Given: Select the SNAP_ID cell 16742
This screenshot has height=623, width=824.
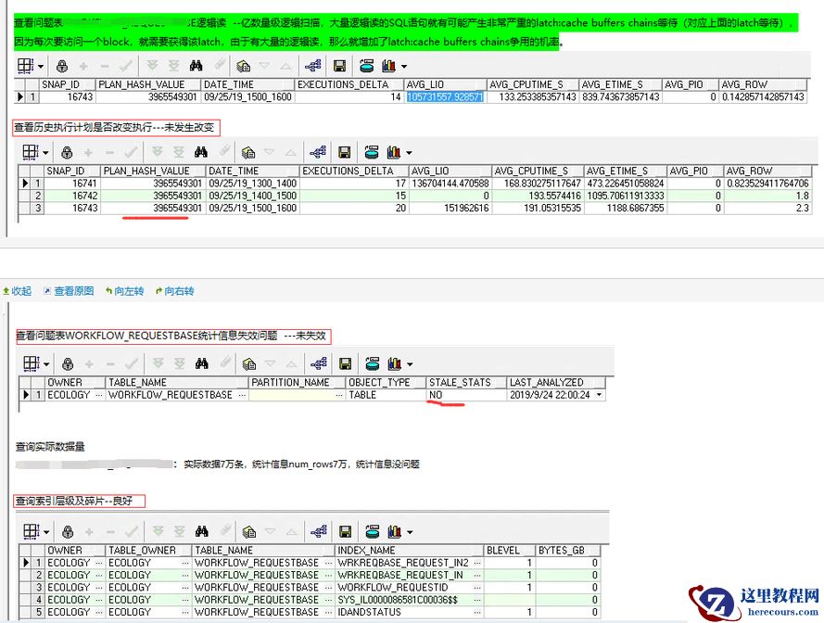Looking at the screenshot, I should pyautogui.click(x=72, y=196).
